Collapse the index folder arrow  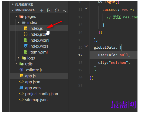click(18, 22)
